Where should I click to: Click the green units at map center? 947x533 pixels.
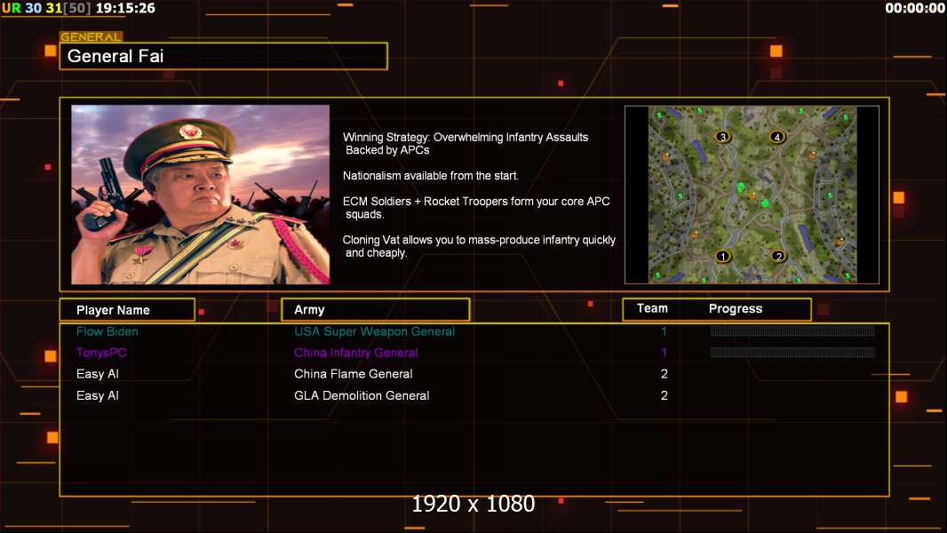[752, 195]
